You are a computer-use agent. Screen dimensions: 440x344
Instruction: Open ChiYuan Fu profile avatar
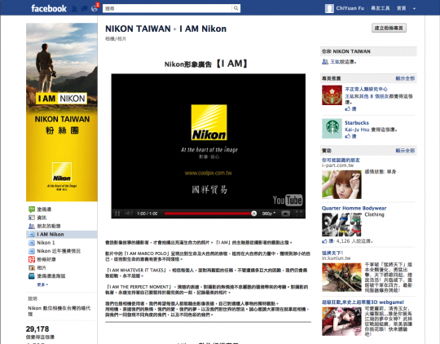329,8
